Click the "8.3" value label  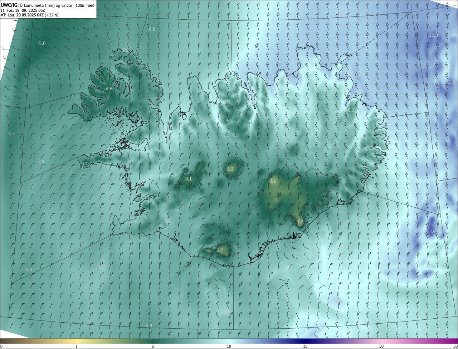point(167,221)
